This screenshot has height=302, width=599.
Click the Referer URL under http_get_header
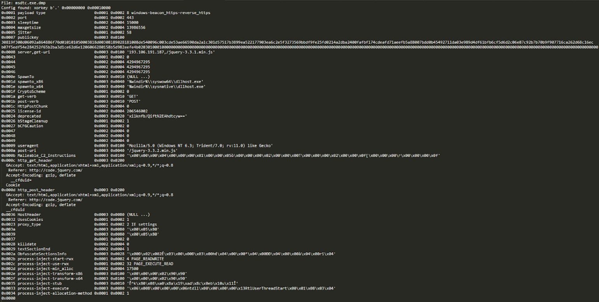pyautogui.click(x=56, y=170)
